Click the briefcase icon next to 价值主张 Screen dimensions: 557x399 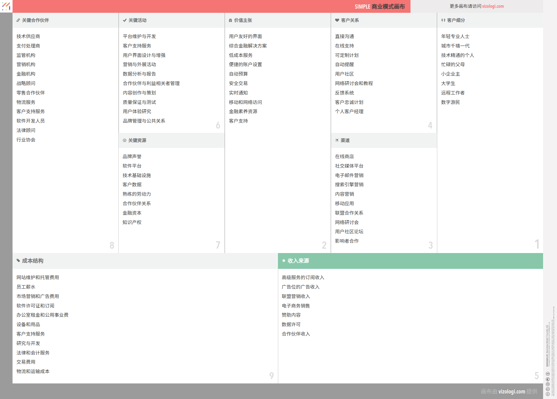(x=230, y=20)
